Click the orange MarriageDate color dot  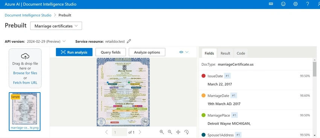[x=203, y=96]
